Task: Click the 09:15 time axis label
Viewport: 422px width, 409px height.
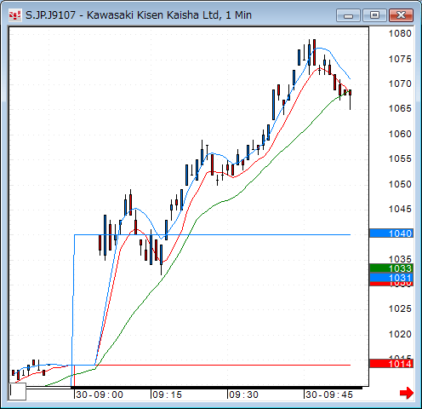Action: click(x=168, y=395)
